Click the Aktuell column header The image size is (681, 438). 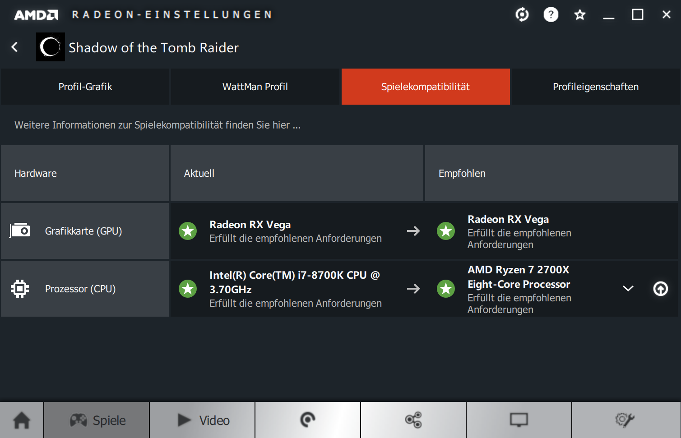[297, 173]
